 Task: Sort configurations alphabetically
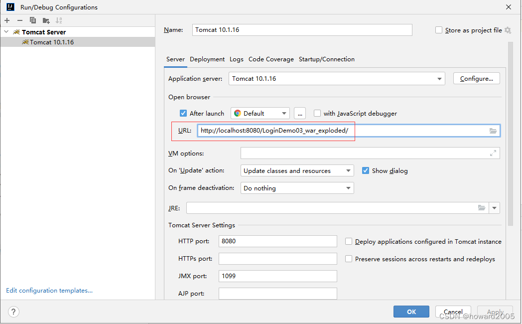pyautogui.click(x=59, y=20)
